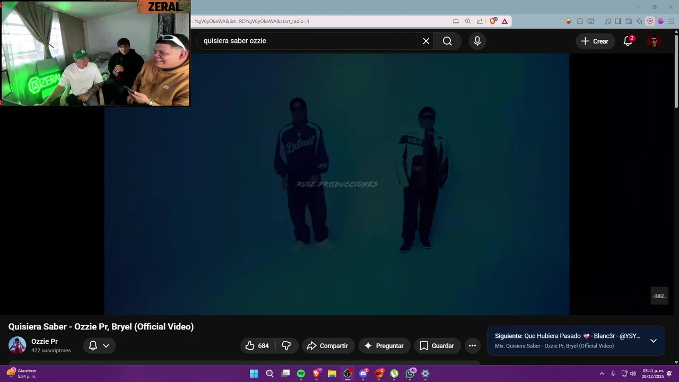
Task: Open the extensions puzzle icon
Action: tap(580, 21)
